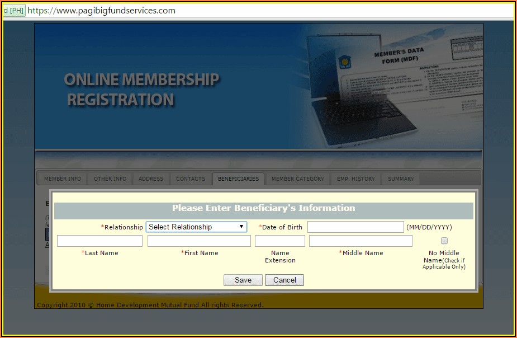Image resolution: width=517 pixels, height=338 pixels.
Task: Switch to the Member Info tab
Action: point(63,179)
